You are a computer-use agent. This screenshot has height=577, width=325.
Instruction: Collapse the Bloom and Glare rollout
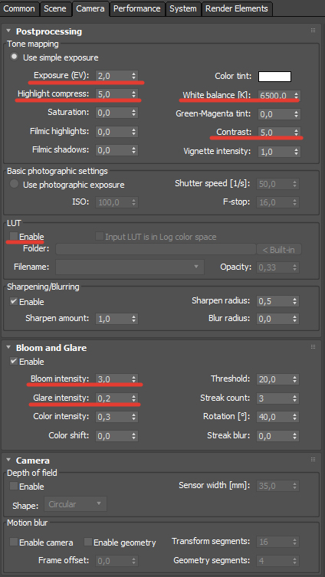(9, 347)
